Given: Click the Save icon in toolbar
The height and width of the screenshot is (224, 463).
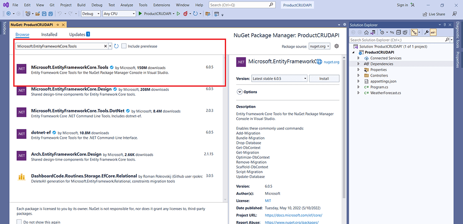Looking at the screenshot, I should [x=44, y=13].
